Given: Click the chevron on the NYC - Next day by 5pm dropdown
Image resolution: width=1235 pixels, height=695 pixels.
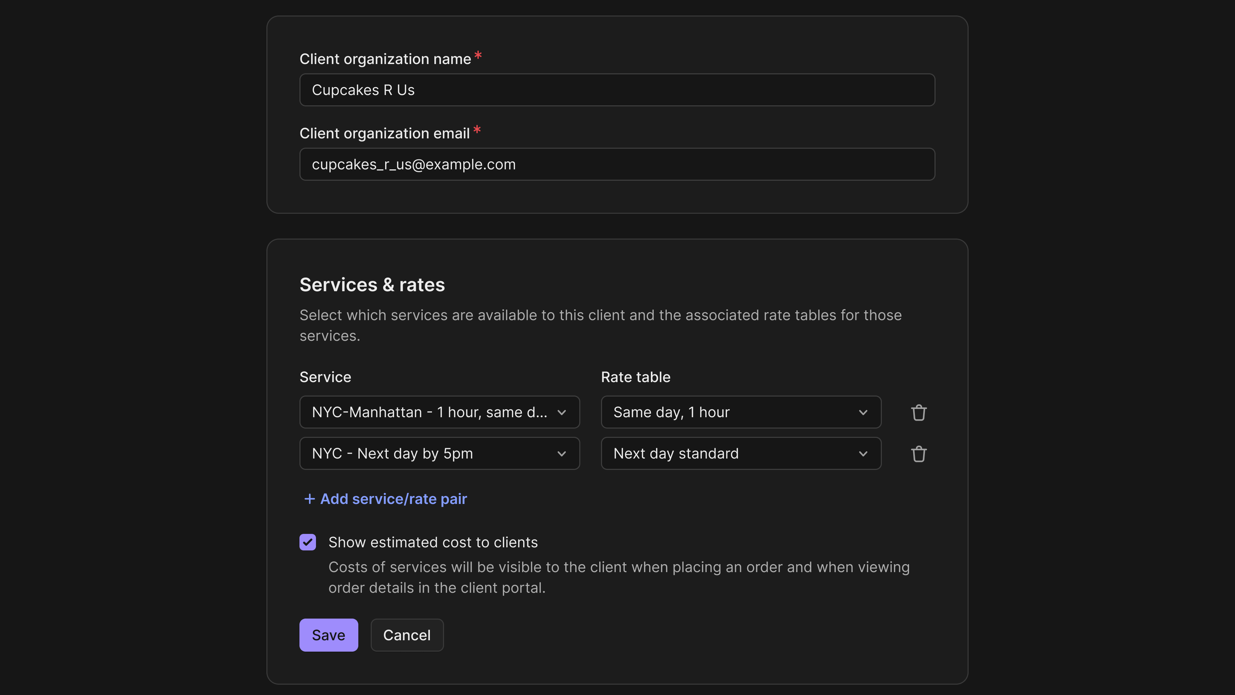Looking at the screenshot, I should tap(562, 453).
